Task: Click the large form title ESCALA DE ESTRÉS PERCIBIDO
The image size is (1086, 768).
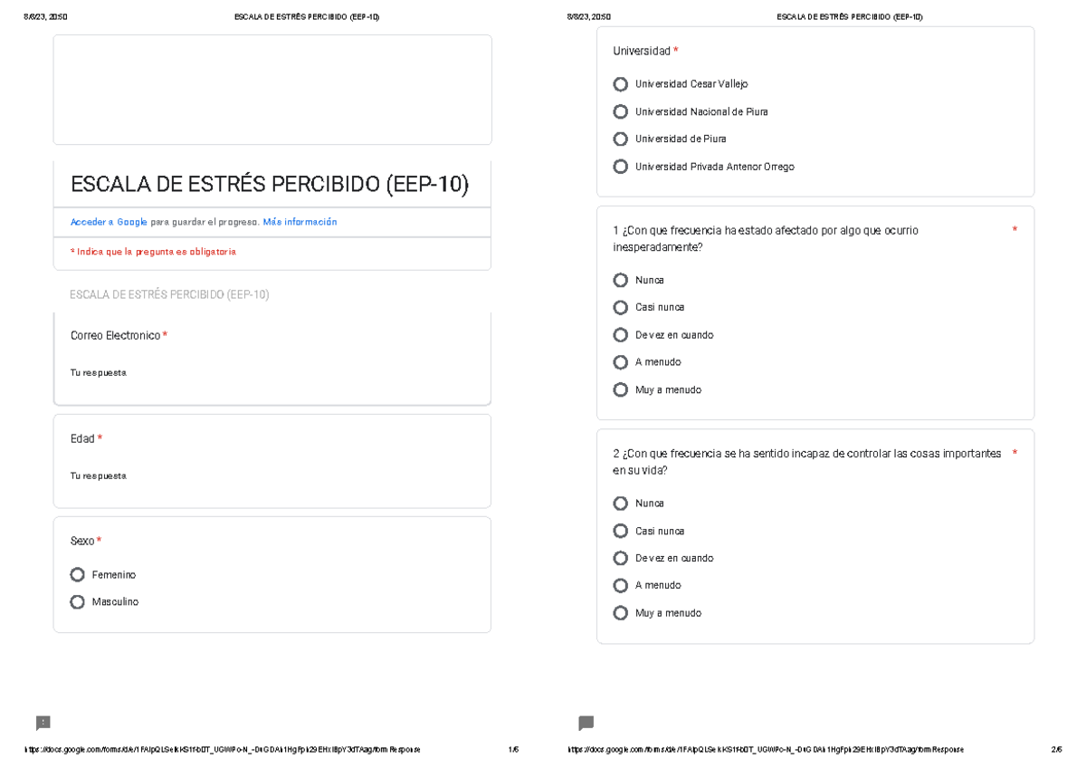Action: tap(270, 184)
